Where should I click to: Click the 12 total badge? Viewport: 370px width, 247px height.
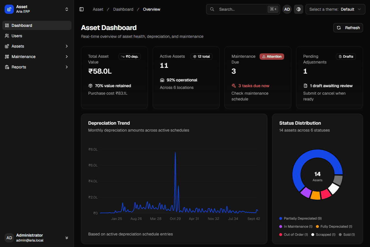201,57
